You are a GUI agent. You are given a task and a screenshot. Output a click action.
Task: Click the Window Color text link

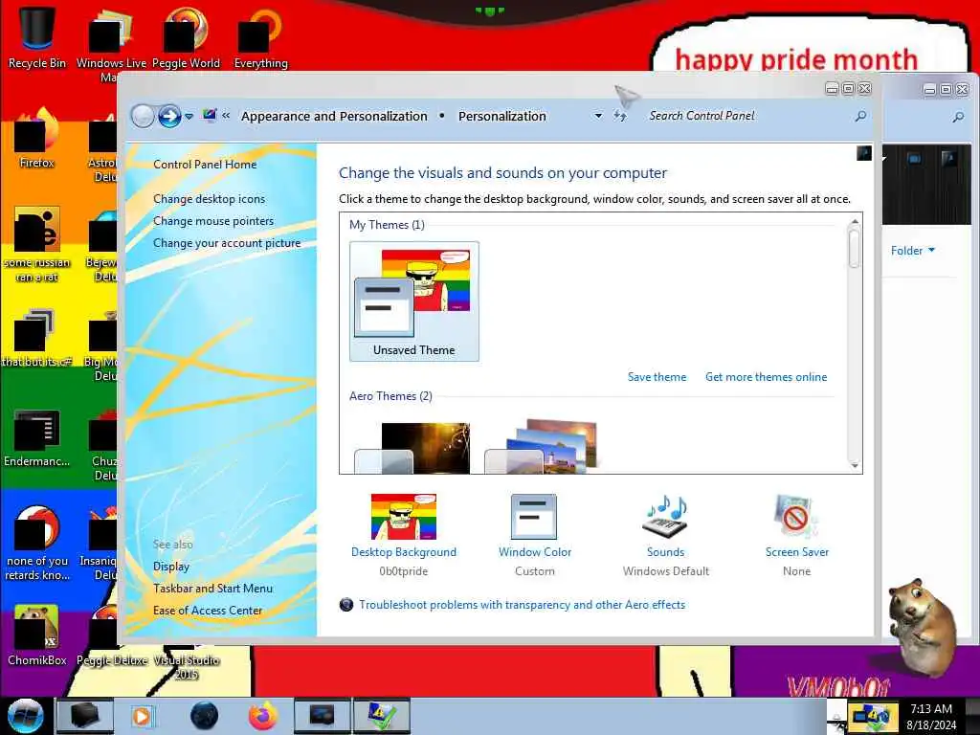[535, 552]
